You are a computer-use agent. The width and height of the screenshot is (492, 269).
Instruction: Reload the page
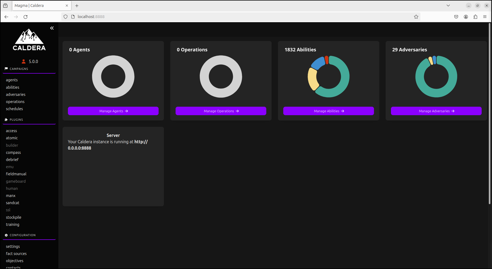[x=25, y=17]
